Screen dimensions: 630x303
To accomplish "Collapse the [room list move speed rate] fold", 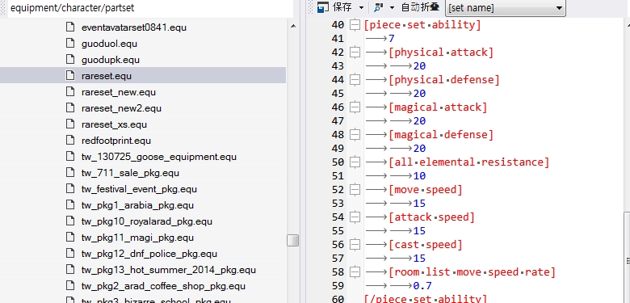I will pyautogui.click(x=355, y=272).
